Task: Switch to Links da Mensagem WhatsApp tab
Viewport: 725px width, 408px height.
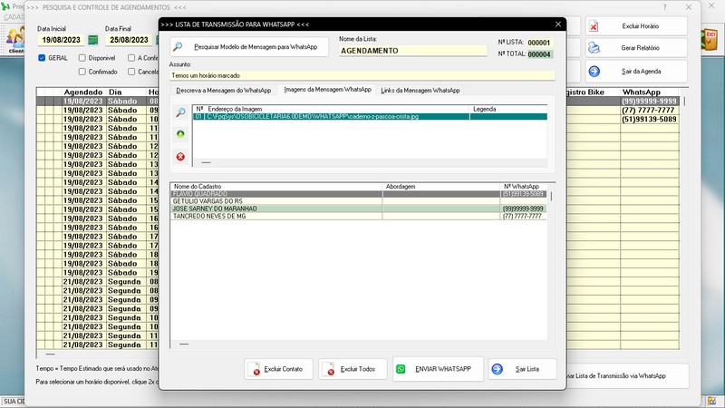Action: point(420,90)
